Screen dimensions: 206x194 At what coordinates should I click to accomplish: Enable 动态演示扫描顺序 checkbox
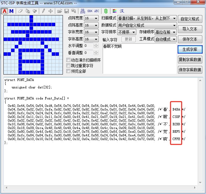(68, 60)
